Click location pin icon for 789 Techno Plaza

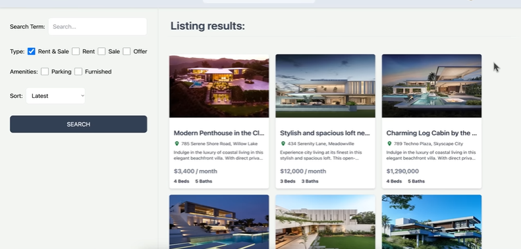pyautogui.click(x=389, y=144)
